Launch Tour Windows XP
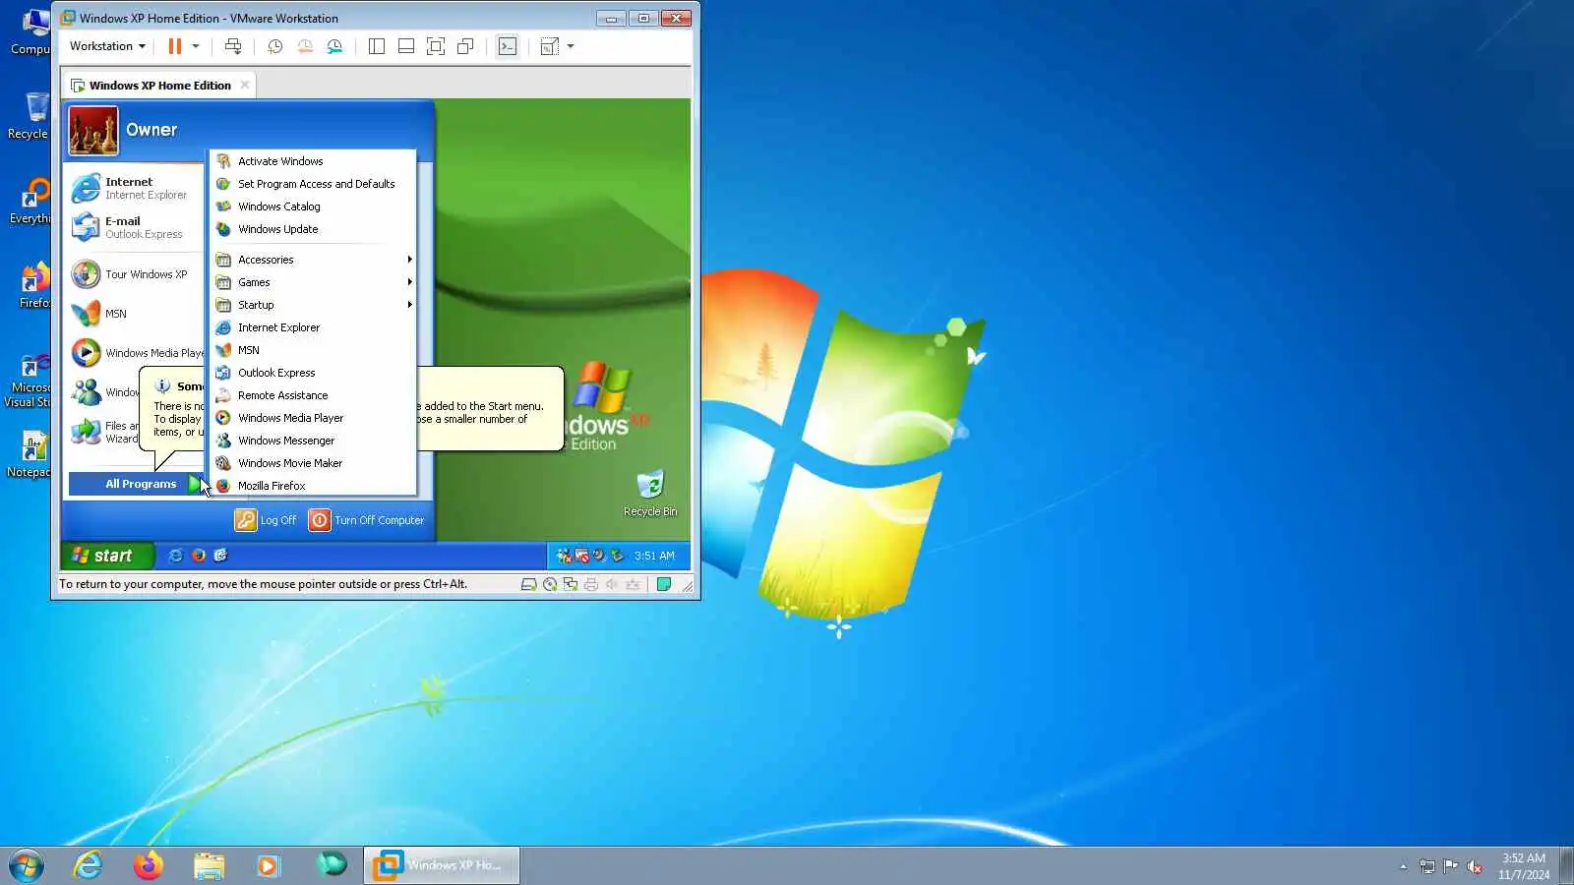Viewport: 1574px width, 885px height. click(135, 274)
